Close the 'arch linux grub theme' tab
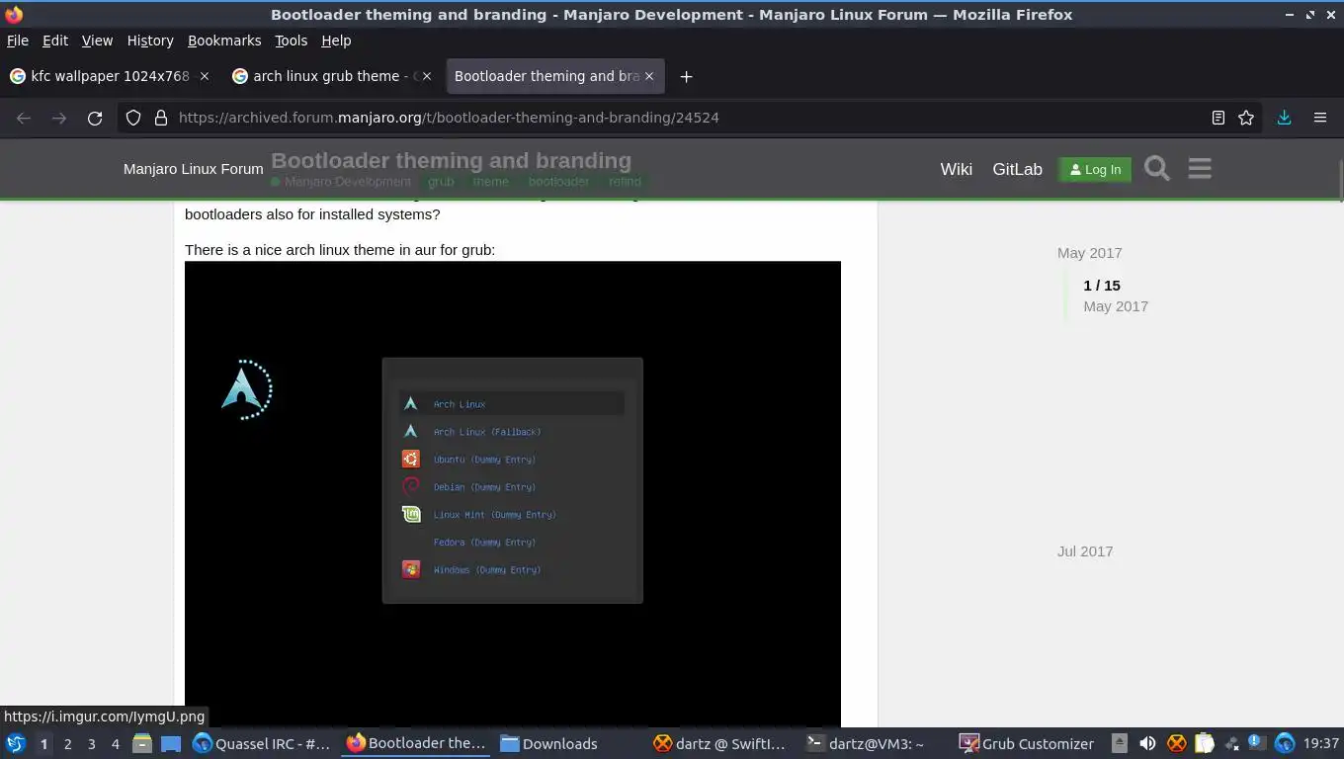 (x=428, y=76)
